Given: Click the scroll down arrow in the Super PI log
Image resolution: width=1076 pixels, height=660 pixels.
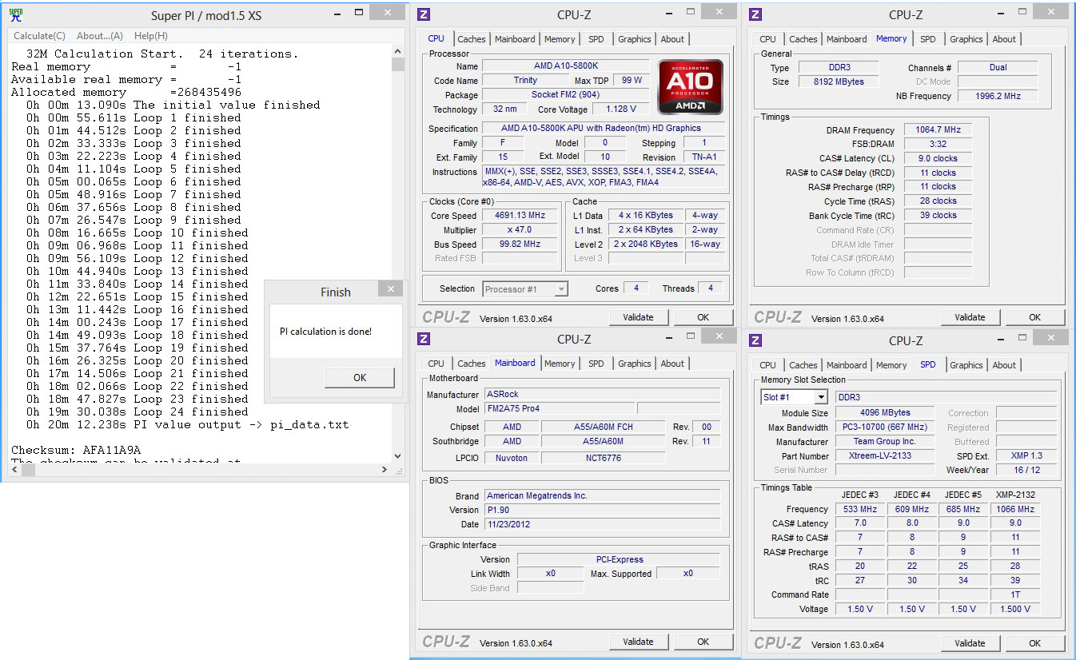Looking at the screenshot, I should 398,455.
